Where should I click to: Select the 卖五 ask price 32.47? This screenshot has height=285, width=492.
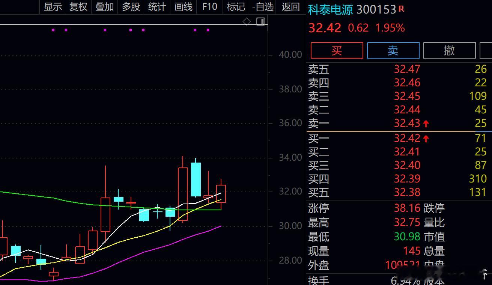(x=407, y=69)
